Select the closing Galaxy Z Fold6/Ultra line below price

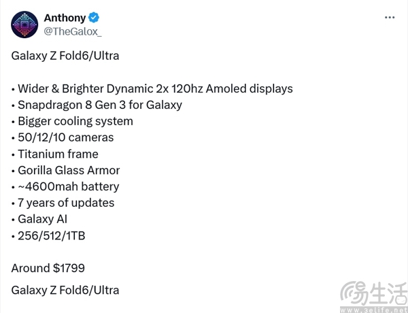click(x=65, y=290)
